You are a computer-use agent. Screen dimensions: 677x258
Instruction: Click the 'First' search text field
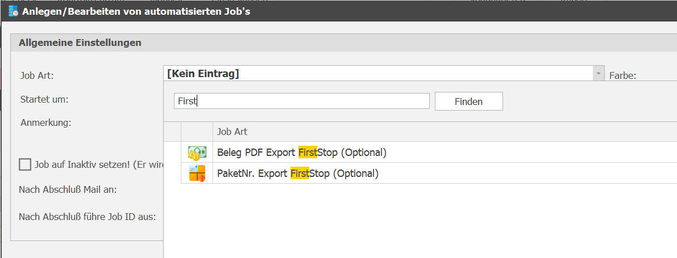click(301, 101)
